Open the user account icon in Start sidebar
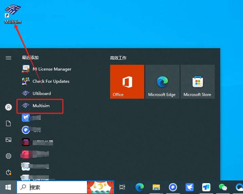The image size is (243, 194). pyautogui.click(x=8, y=107)
